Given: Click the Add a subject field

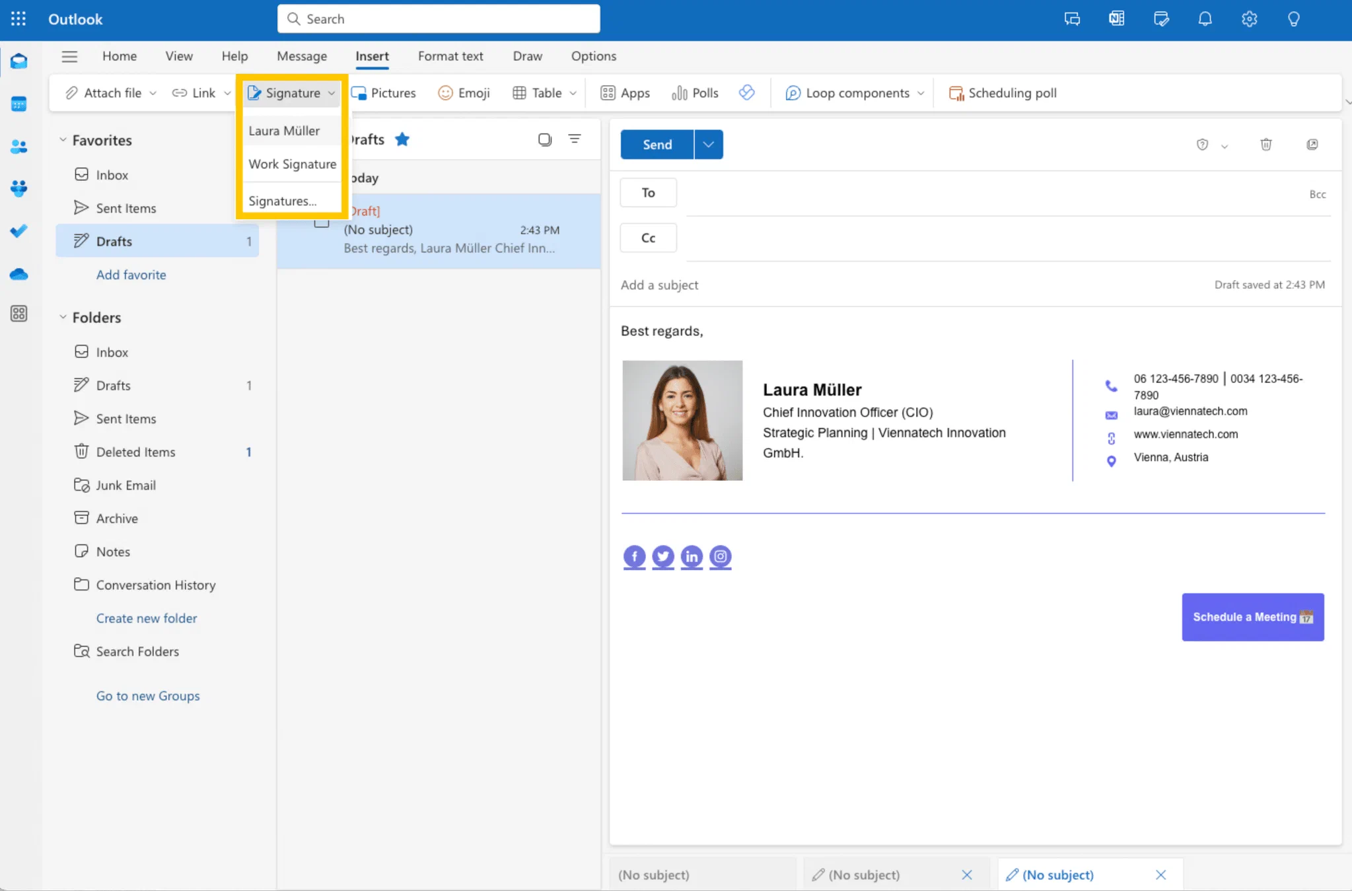Looking at the screenshot, I should pyautogui.click(x=911, y=285).
